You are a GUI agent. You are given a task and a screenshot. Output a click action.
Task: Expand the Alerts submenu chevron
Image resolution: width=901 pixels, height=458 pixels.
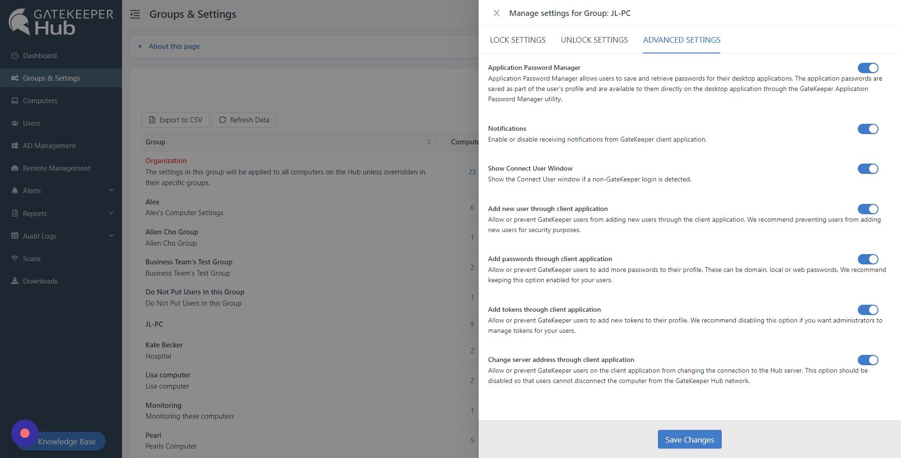[111, 190]
